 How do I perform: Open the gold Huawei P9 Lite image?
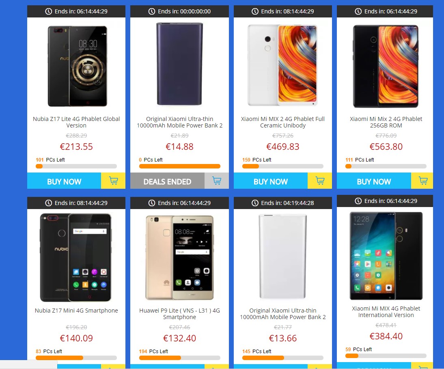179,258
